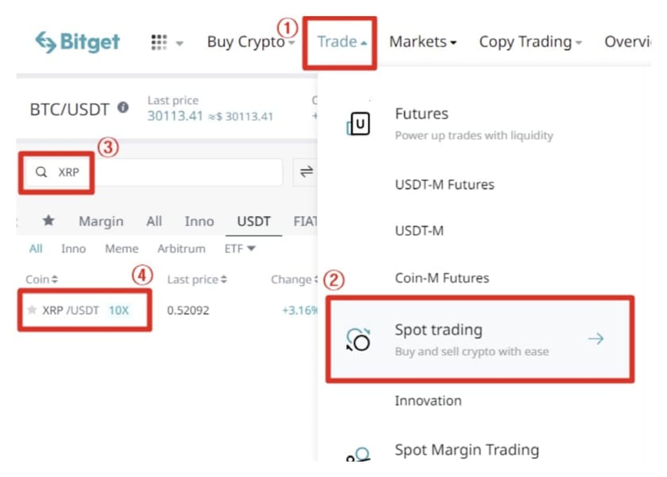This screenshot has height=477, width=667.
Task: Click the search magnifier icon
Action: click(41, 172)
